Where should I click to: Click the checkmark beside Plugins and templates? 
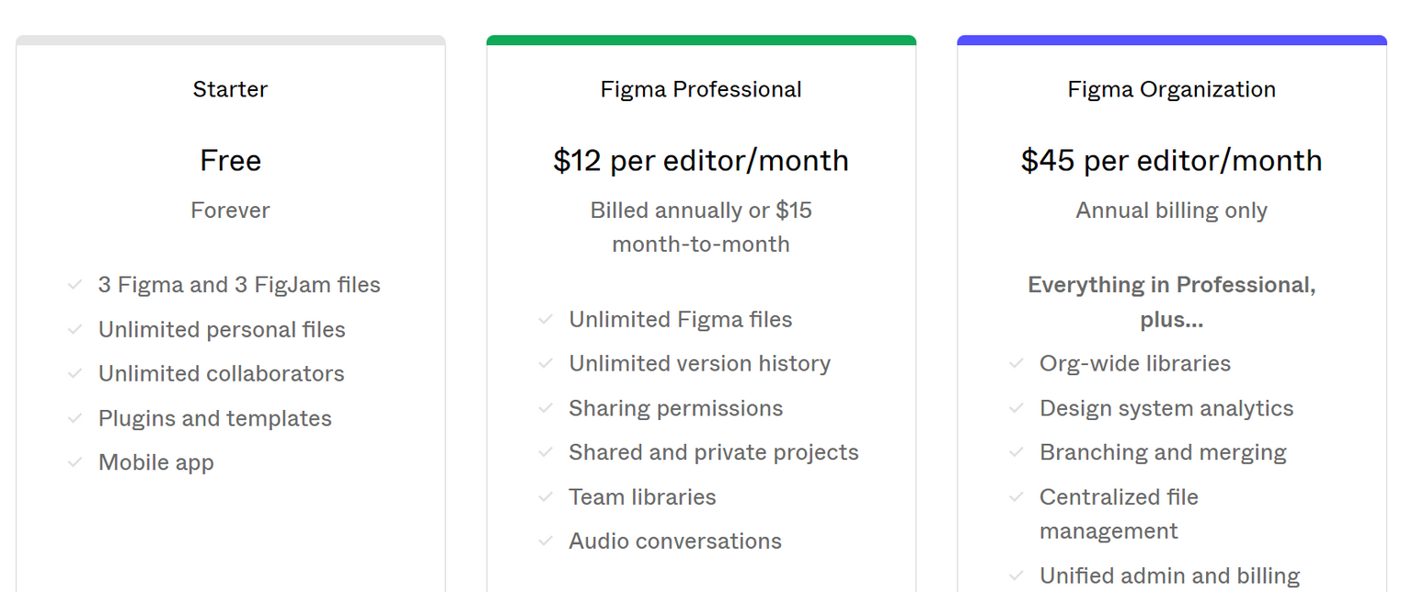(x=75, y=418)
